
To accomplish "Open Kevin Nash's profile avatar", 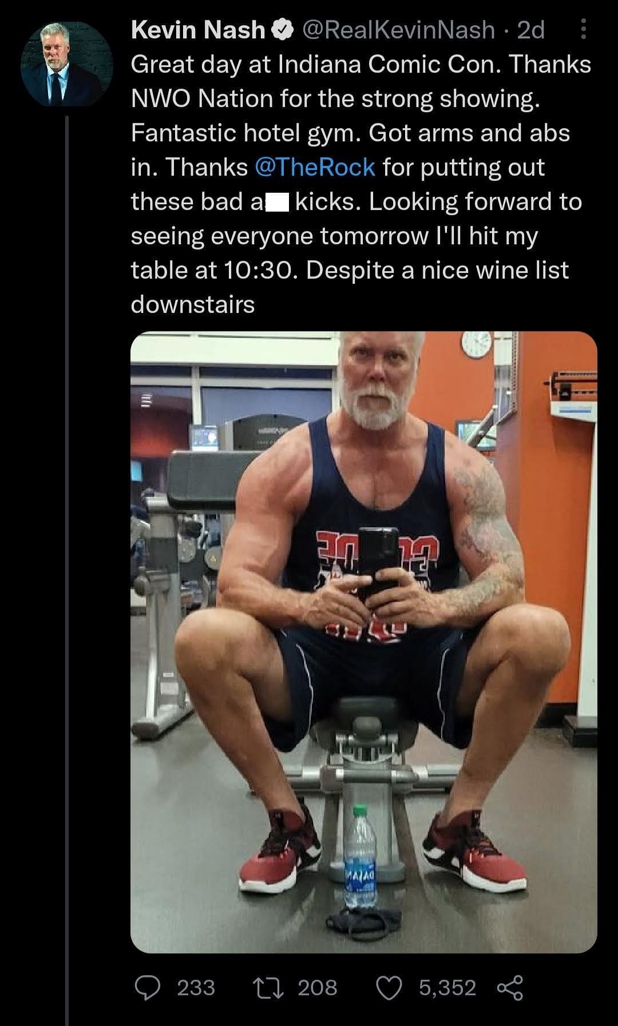I will pos(66,64).
